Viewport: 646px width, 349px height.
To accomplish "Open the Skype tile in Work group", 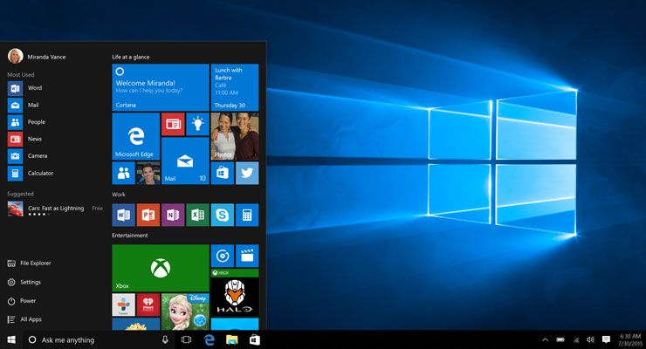I will pos(223,215).
